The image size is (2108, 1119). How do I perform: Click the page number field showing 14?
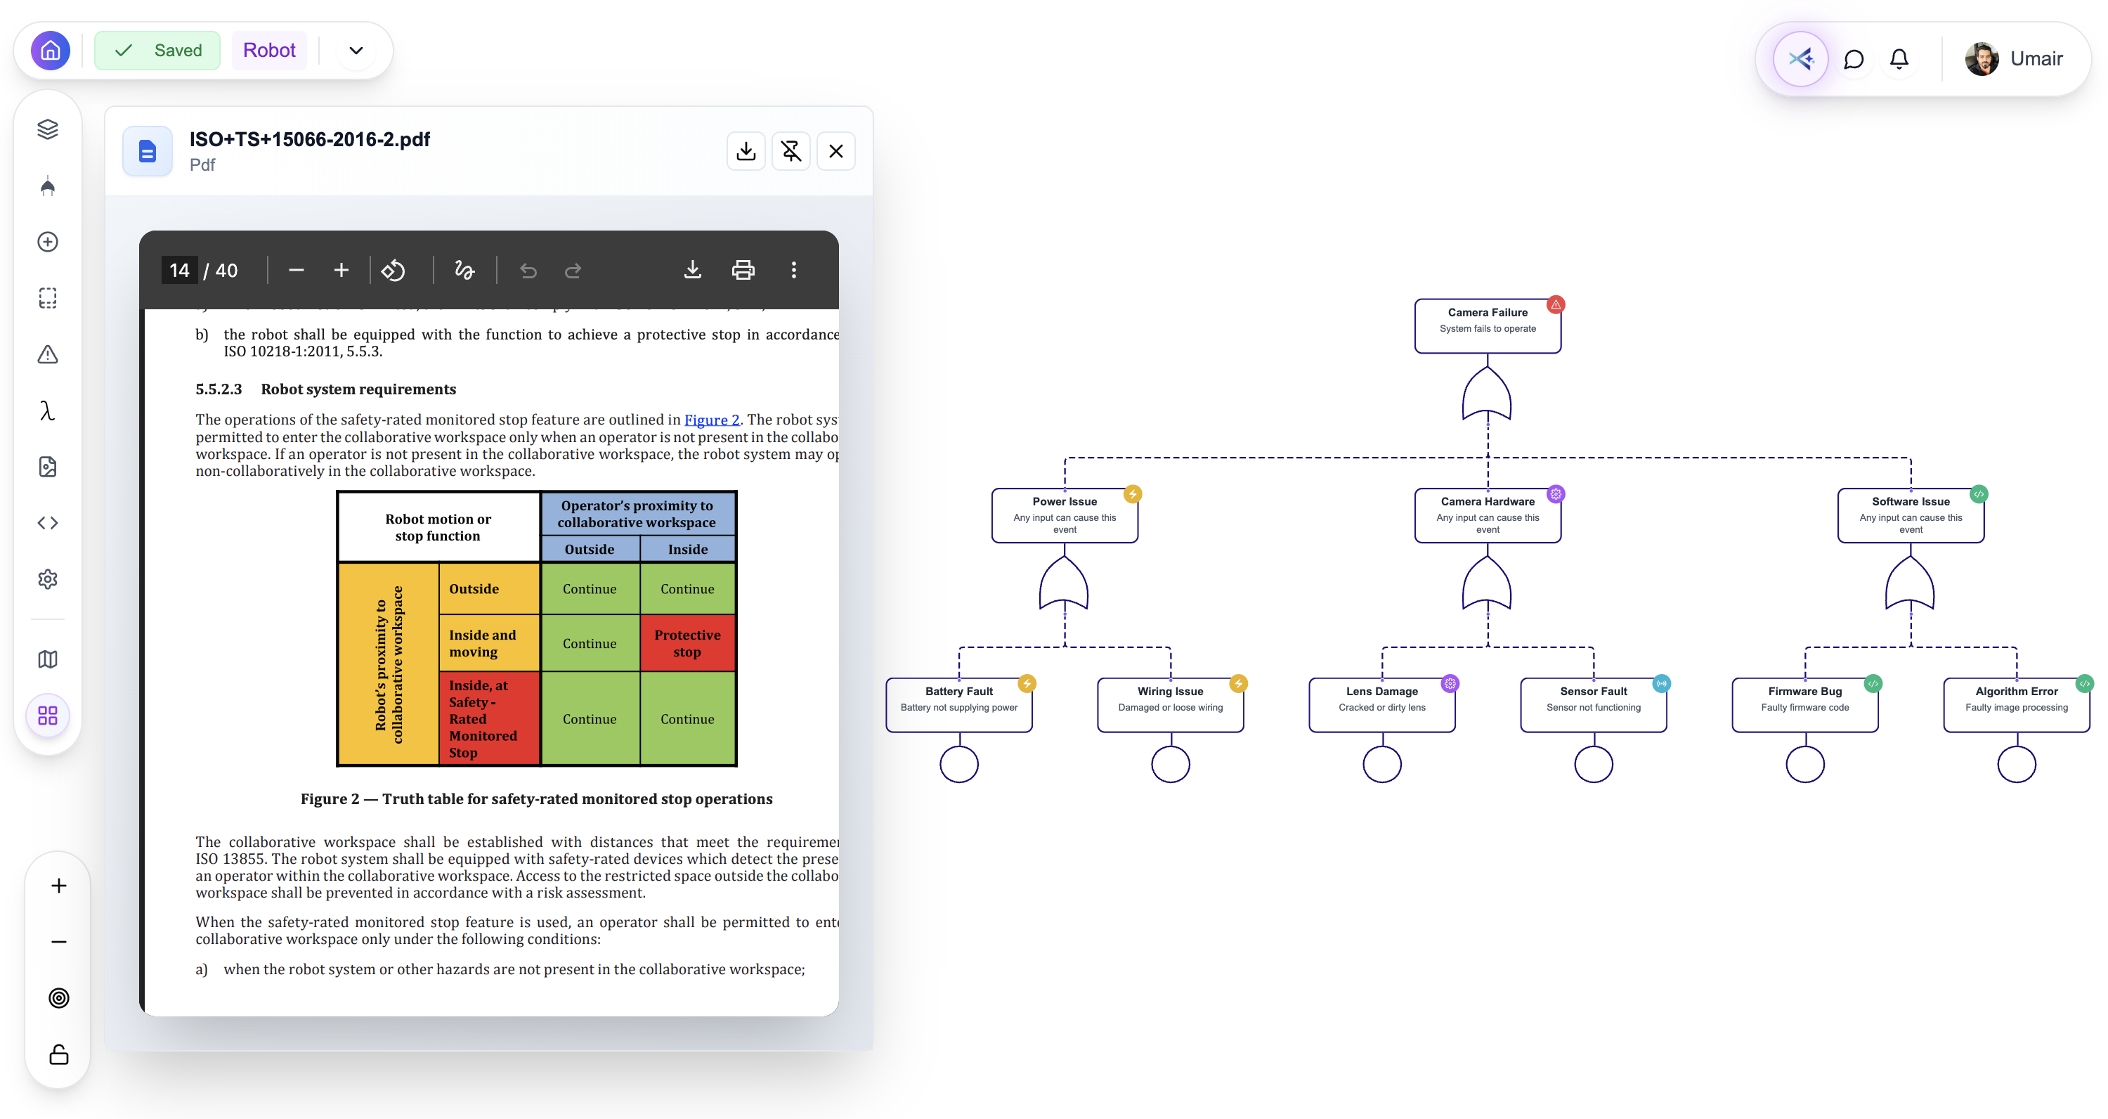pos(179,270)
